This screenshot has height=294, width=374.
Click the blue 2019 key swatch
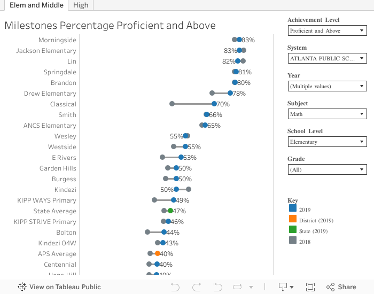pyautogui.click(x=292, y=209)
